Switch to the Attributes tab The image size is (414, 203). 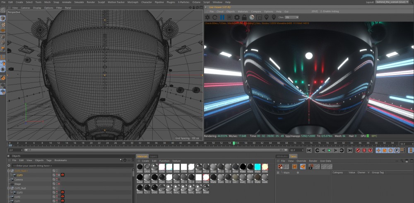pos(282,156)
